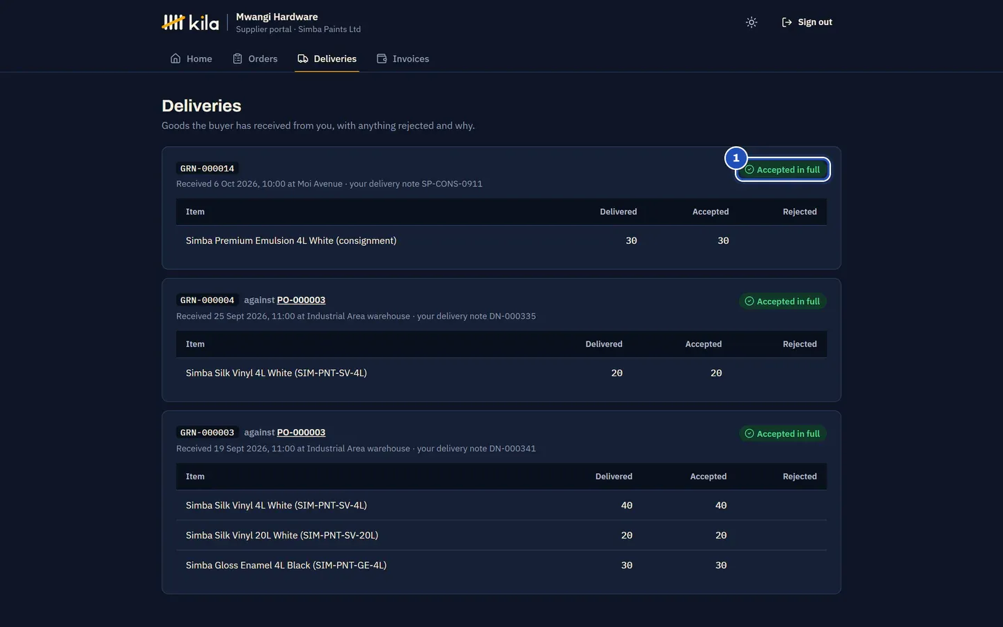Toggle light theme with sun icon
The image size is (1003, 627).
pos(751,22)
